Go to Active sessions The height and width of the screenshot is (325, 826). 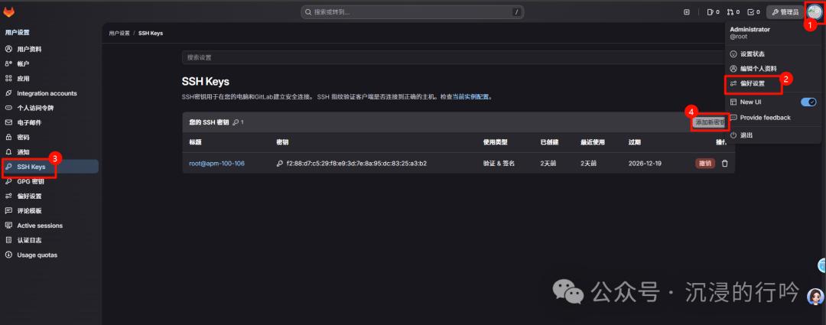(x=50, y=226)
